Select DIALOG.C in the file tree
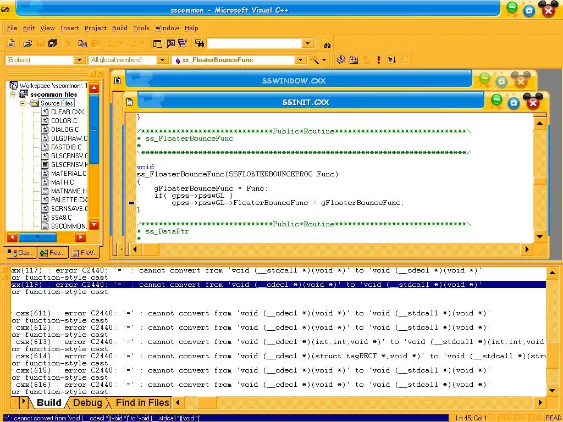The image size is (563, 422). 65,130
